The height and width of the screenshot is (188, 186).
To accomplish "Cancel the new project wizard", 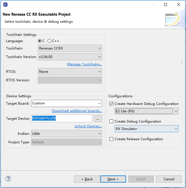I will click(169, 179).
